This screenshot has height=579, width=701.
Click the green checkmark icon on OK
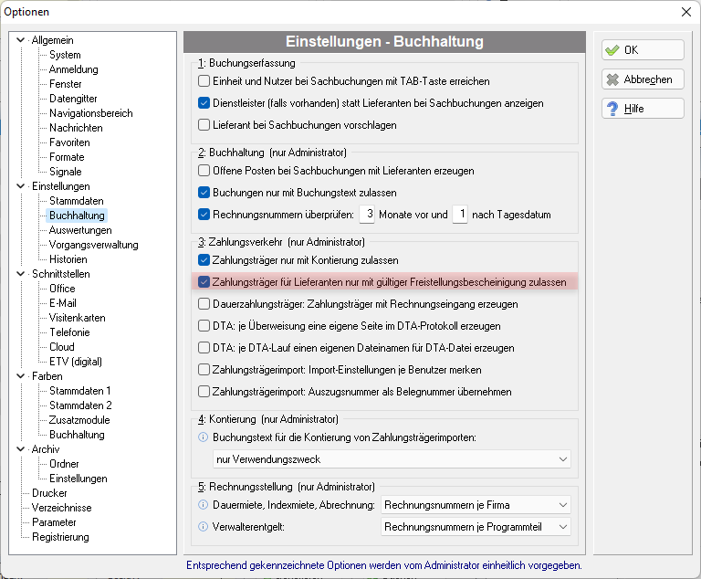point(612,50)
